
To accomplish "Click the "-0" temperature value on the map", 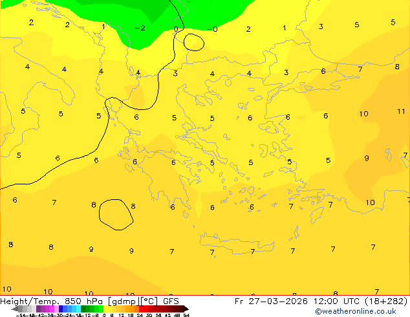I will pos(212,29).
